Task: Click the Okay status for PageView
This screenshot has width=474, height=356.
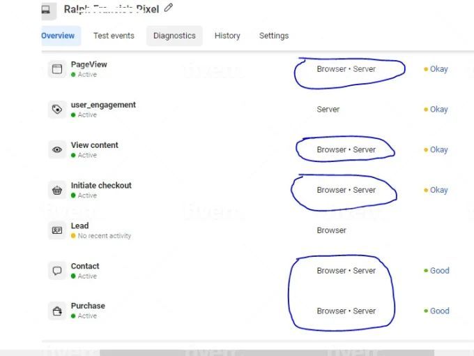Action: (438, 69)
